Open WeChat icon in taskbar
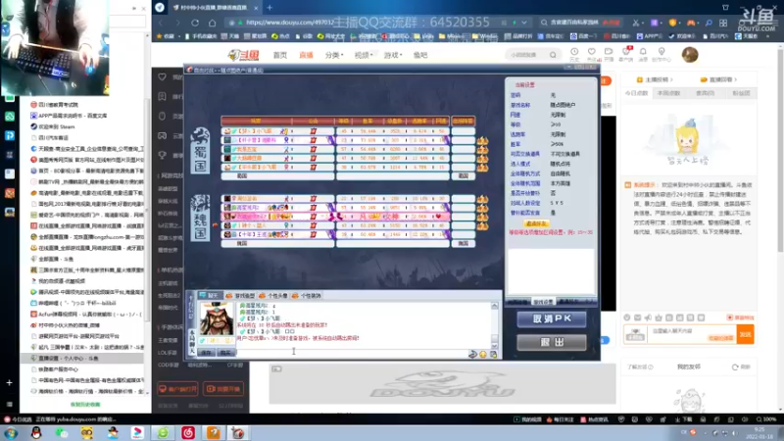The width and height of the screenshot is (784, 441). coord(62,432)
